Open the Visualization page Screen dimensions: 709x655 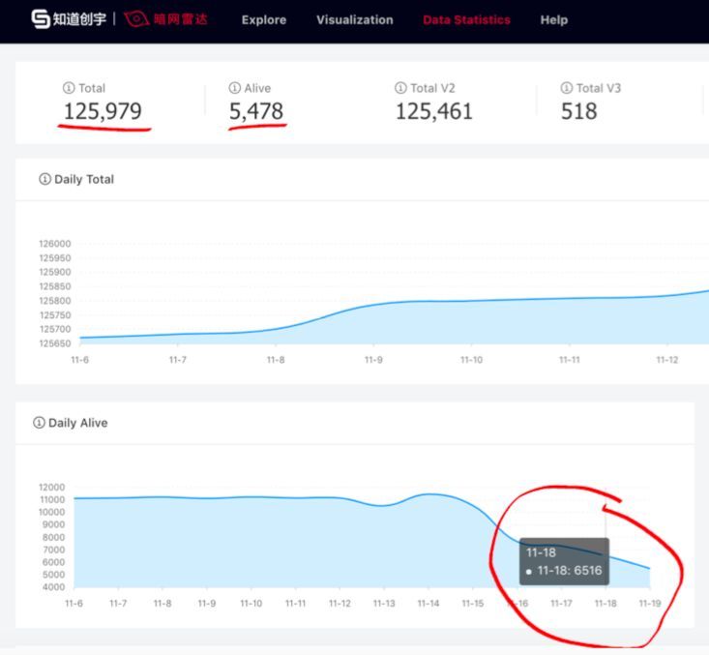354,19
